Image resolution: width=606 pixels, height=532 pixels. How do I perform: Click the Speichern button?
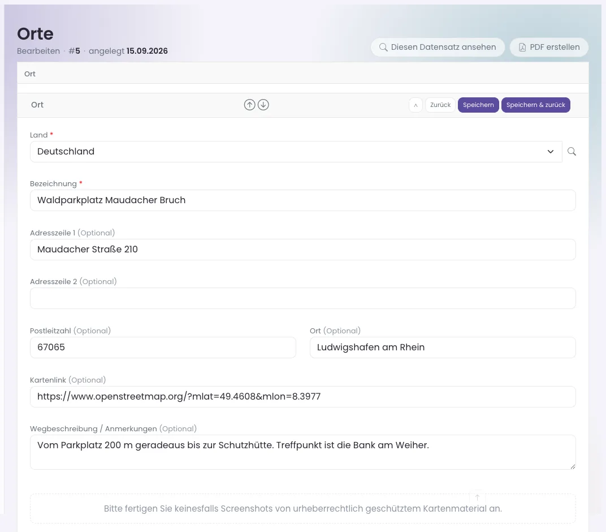click(478, 105)
